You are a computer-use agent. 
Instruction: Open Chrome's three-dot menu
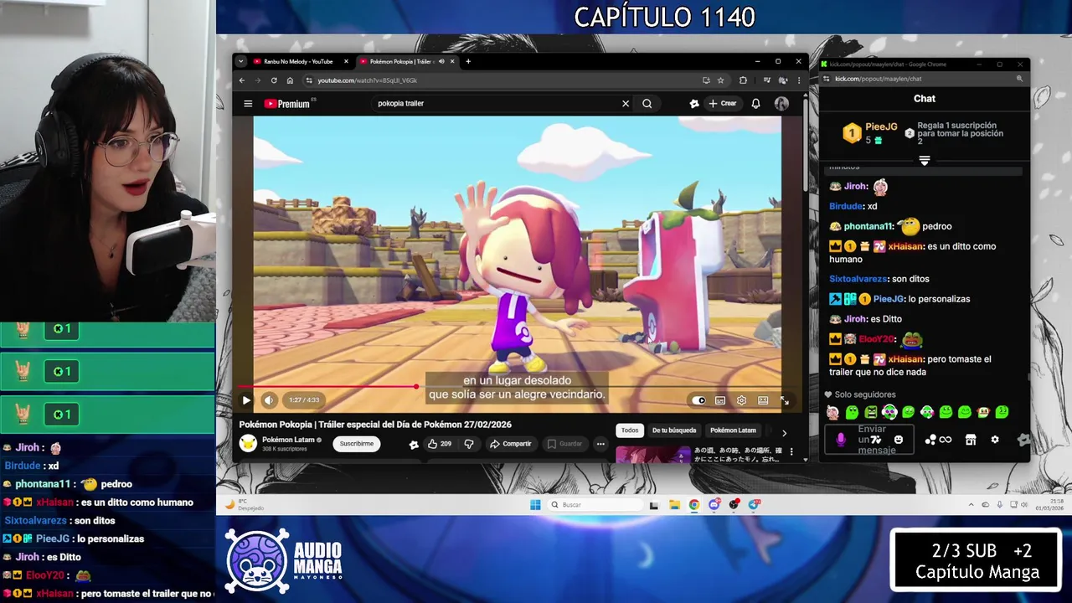click(798, 80)
